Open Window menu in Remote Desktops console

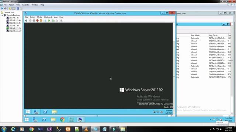tap(35, 5)
